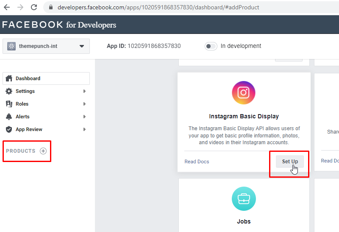Expand the Alerts submenu arrow
Screen dimensions: 339x232
point(84,117)
